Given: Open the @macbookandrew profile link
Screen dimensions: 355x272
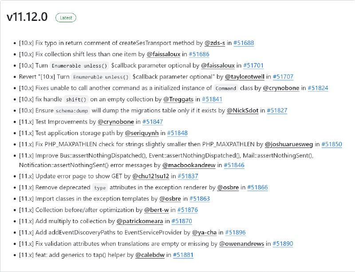Looking at the screenshot, I should click(x=189, y=165).
